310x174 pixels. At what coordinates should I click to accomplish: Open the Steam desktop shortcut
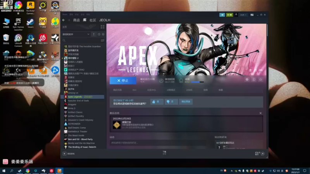point(31,23)
